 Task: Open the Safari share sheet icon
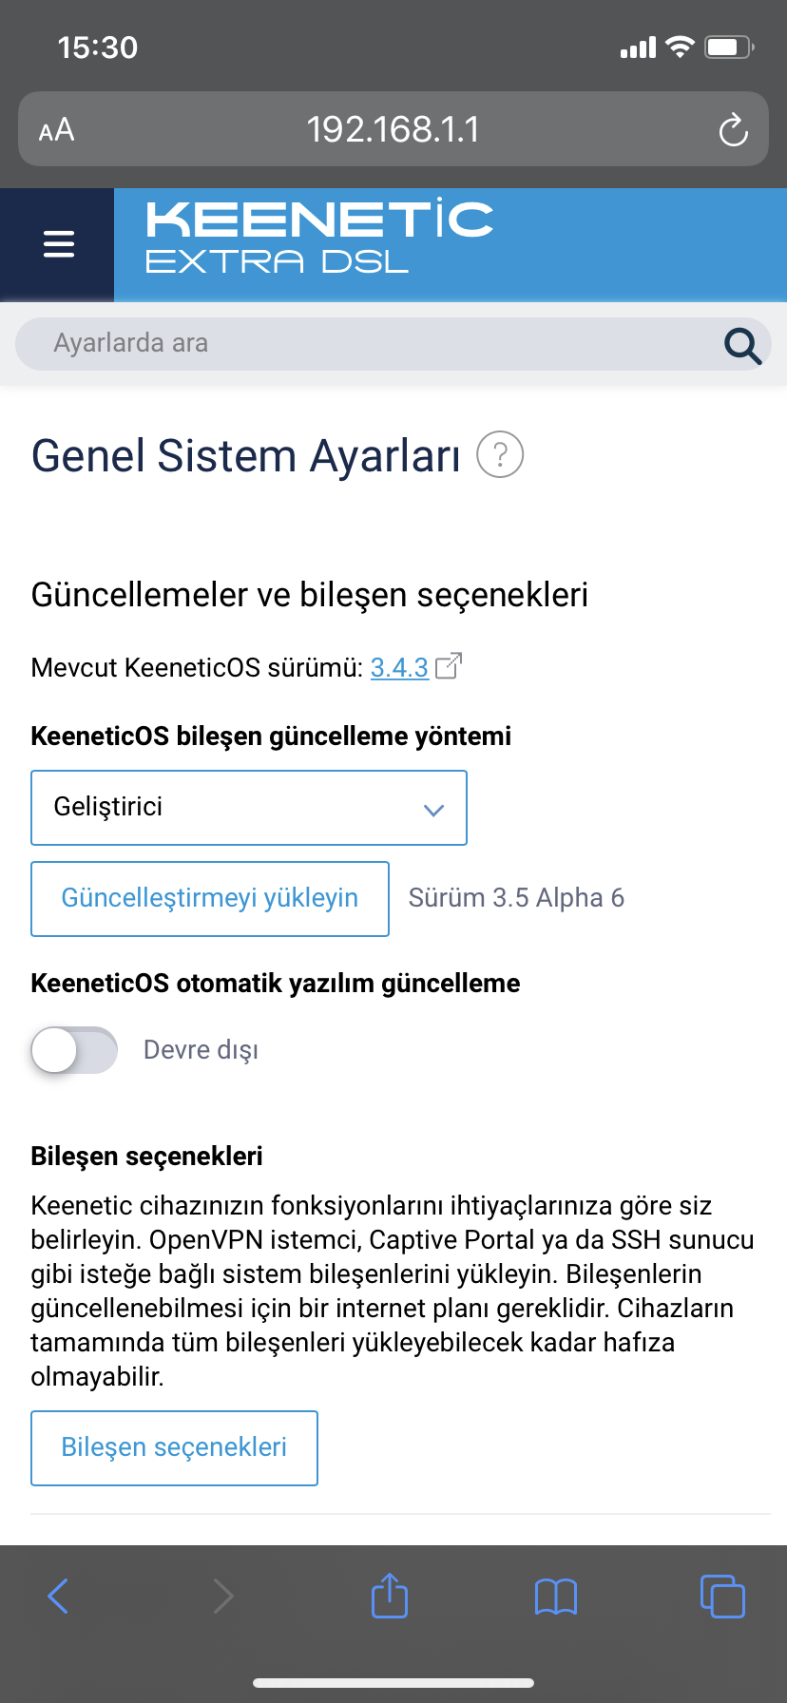point(390,1595)
